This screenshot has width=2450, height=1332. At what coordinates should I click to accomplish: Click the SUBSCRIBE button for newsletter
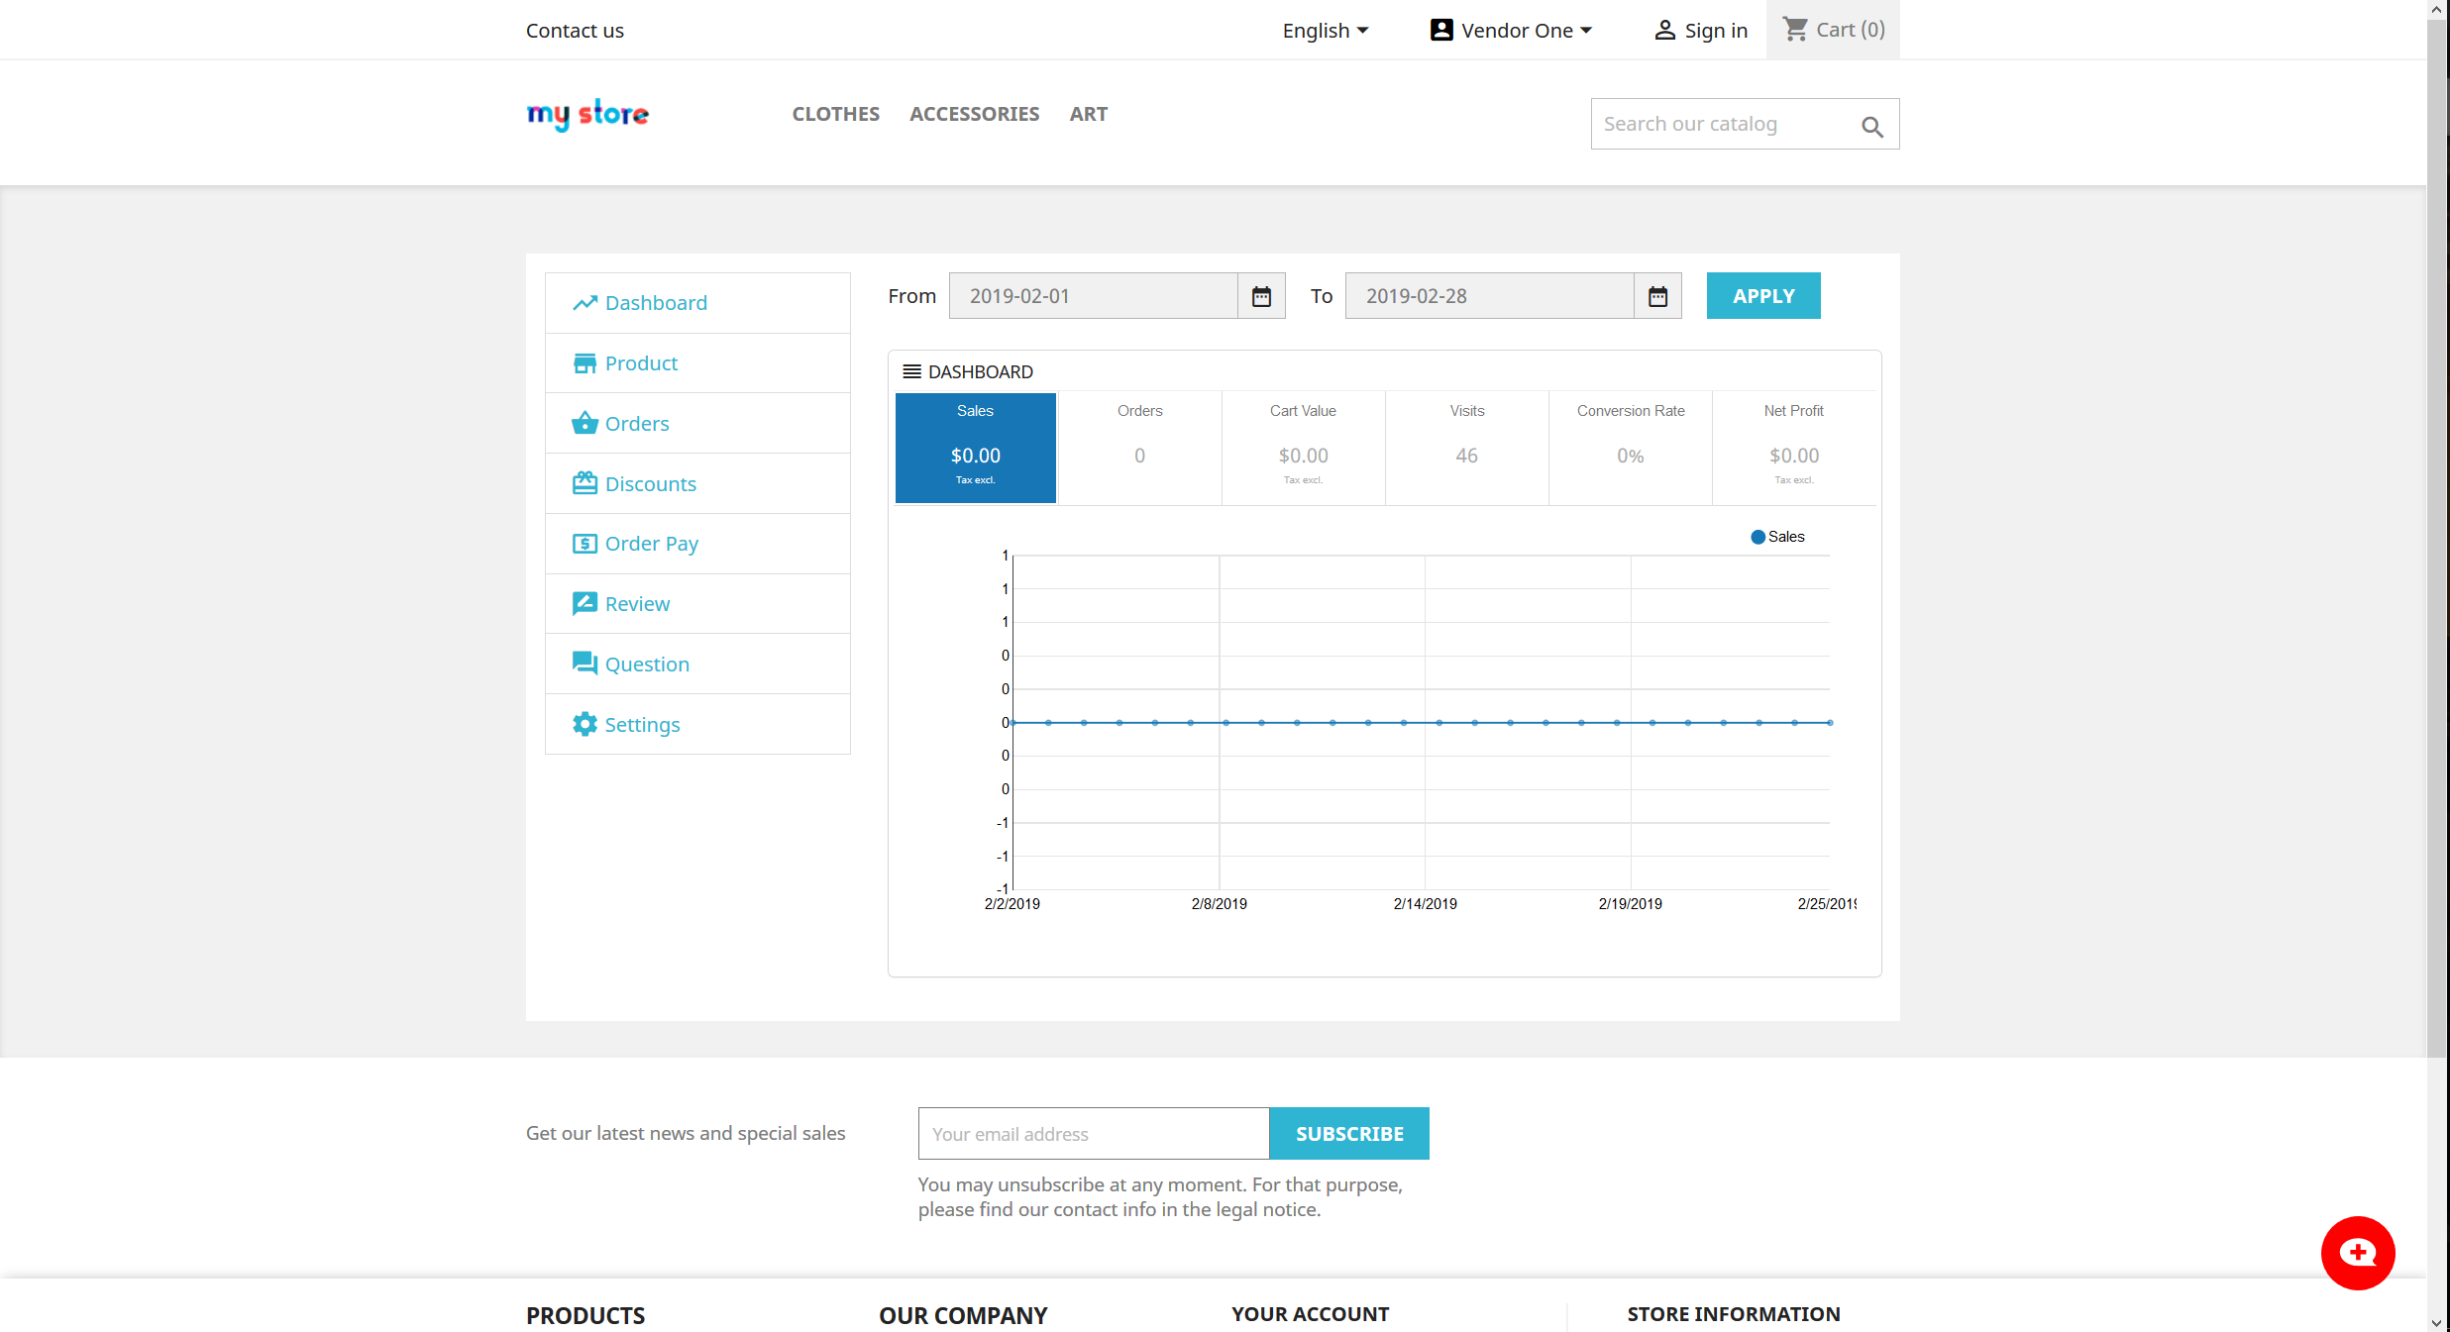pos(1350,1134)
